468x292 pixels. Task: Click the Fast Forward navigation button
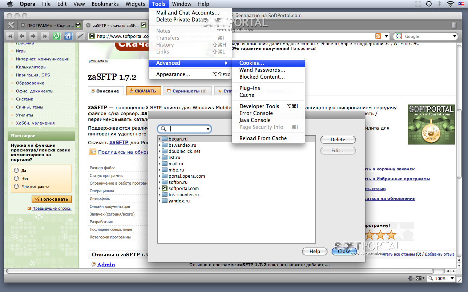pos(45,36)
